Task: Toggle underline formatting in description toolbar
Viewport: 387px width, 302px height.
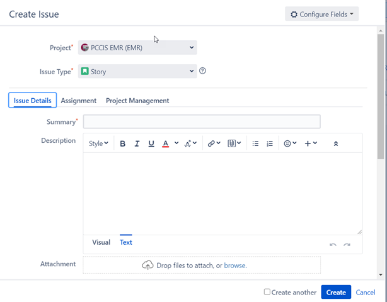Action: (x=151, y=143)
